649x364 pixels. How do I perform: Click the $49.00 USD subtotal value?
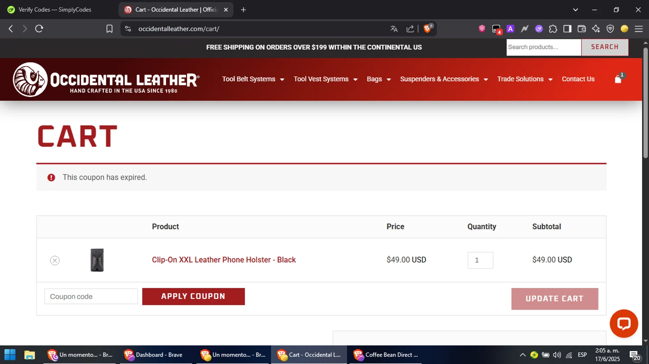point(552,260)
